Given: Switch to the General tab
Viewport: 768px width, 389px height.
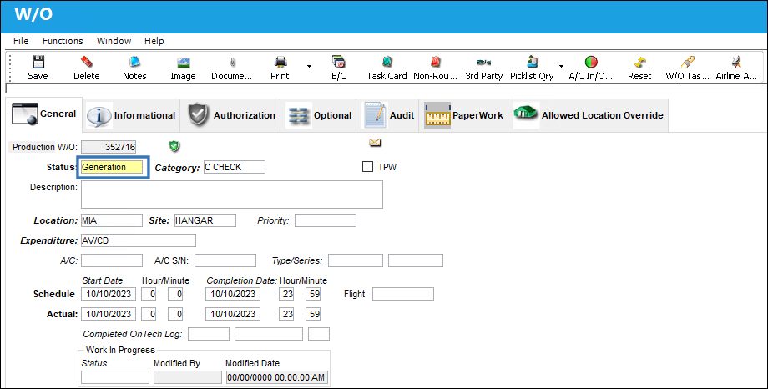Looking at the screenshot, I should [x=44, y=114].
